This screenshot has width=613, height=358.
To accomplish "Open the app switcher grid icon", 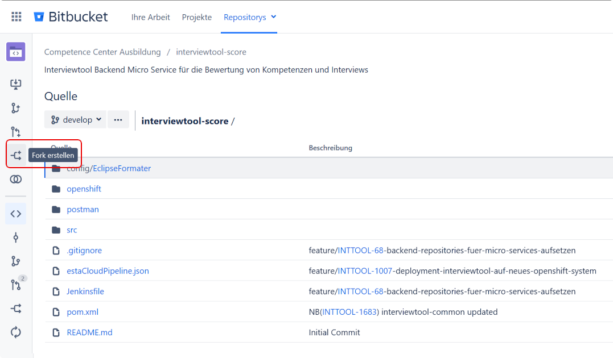I will pos(17,17).
